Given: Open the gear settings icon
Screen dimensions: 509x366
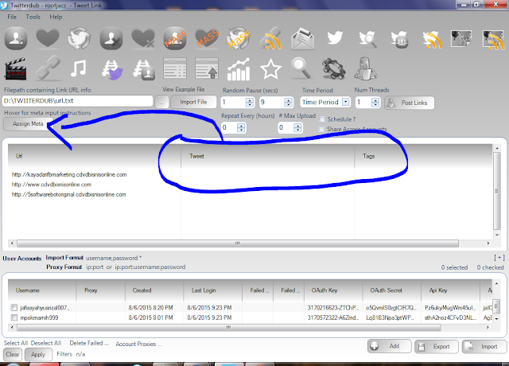Looking at the screenshot, I should (334, 69).
